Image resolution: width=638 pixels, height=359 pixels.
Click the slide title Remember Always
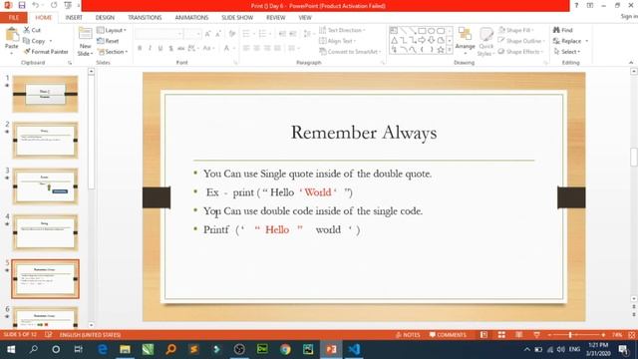pyautogui.click(x=364, y=133)
